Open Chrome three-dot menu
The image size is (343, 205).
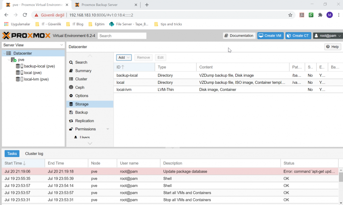pos(339,15)
